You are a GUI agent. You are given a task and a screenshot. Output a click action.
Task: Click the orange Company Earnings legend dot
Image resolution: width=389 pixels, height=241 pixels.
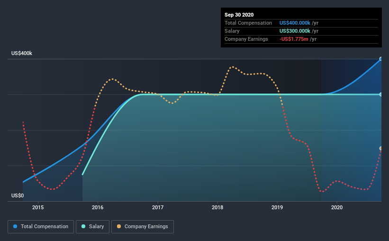click(119, 226)
